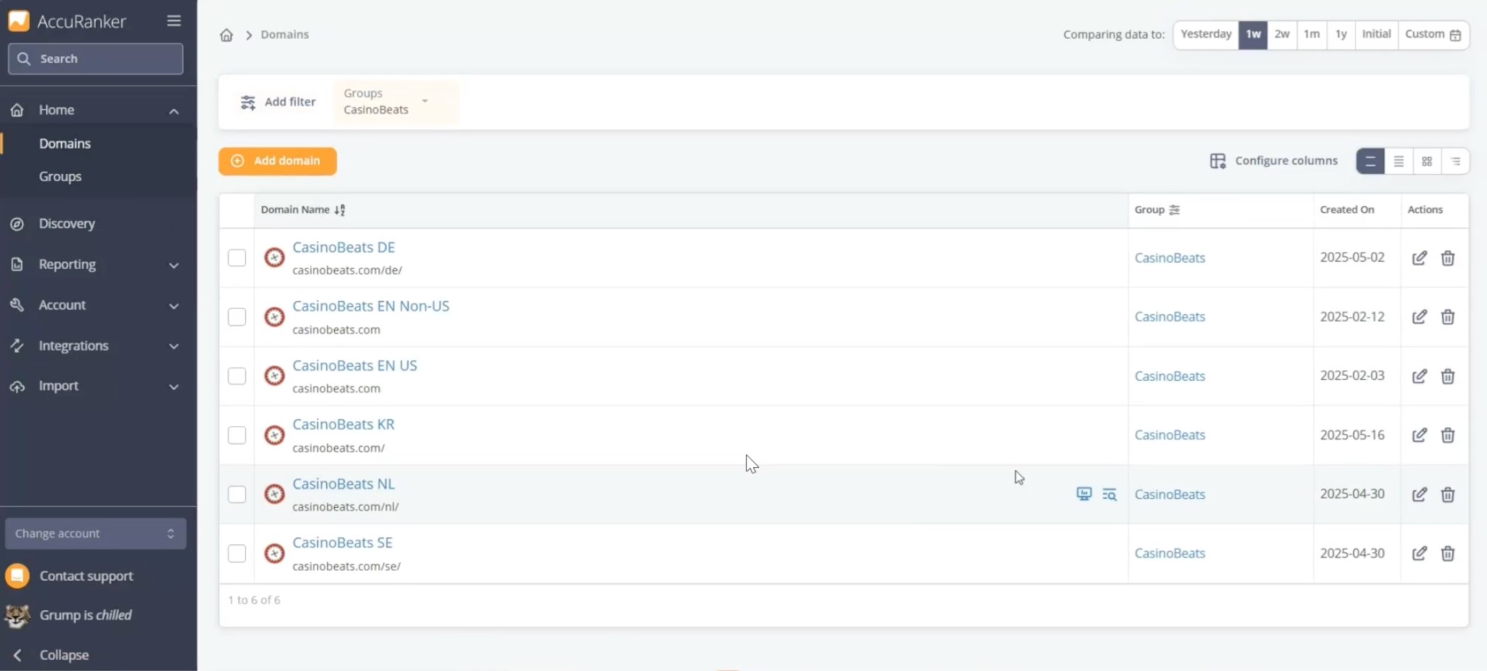Open the Change account dropdown

96,534
